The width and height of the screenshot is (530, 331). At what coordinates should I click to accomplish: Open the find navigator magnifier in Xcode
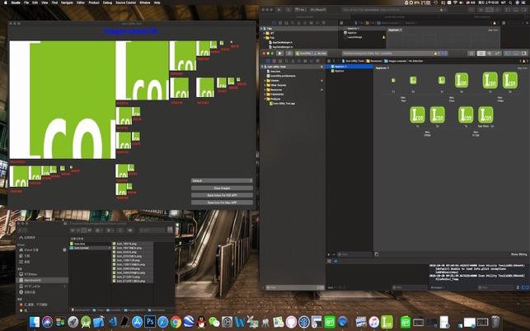(x=286, y=61)
